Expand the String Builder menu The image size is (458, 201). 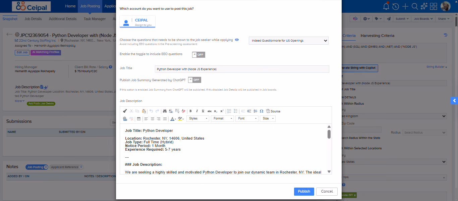pos(437,67)
